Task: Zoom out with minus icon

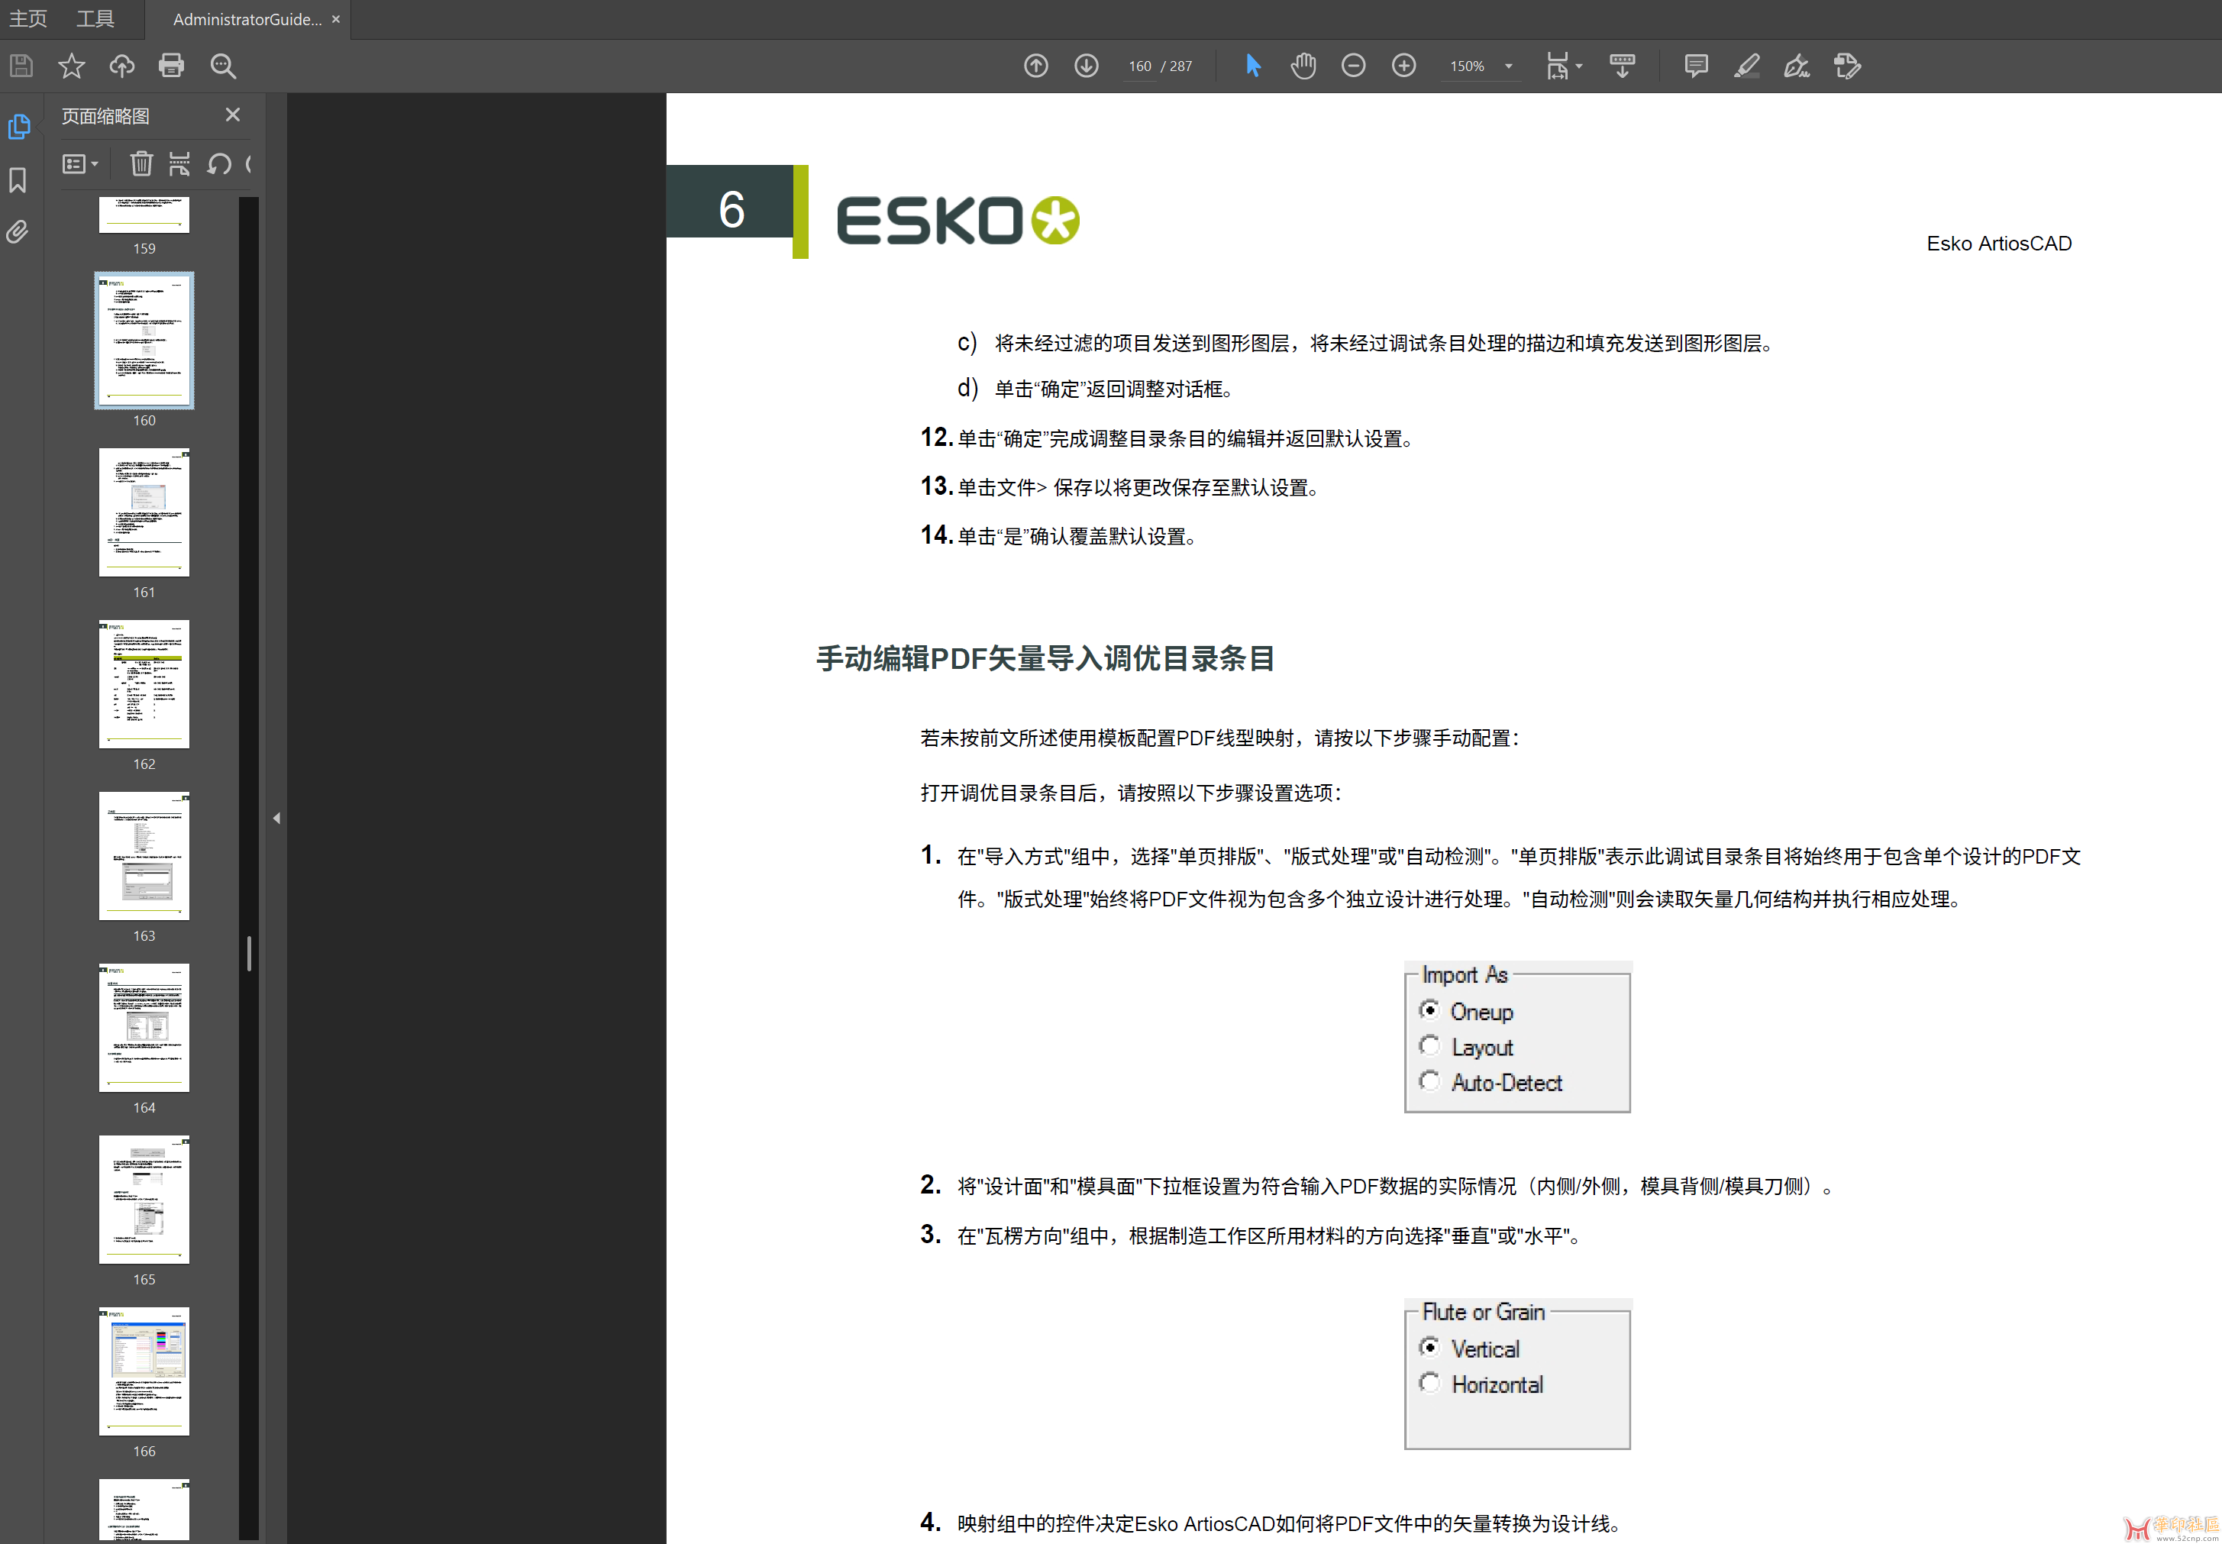Action: (x=1353, y=66)
